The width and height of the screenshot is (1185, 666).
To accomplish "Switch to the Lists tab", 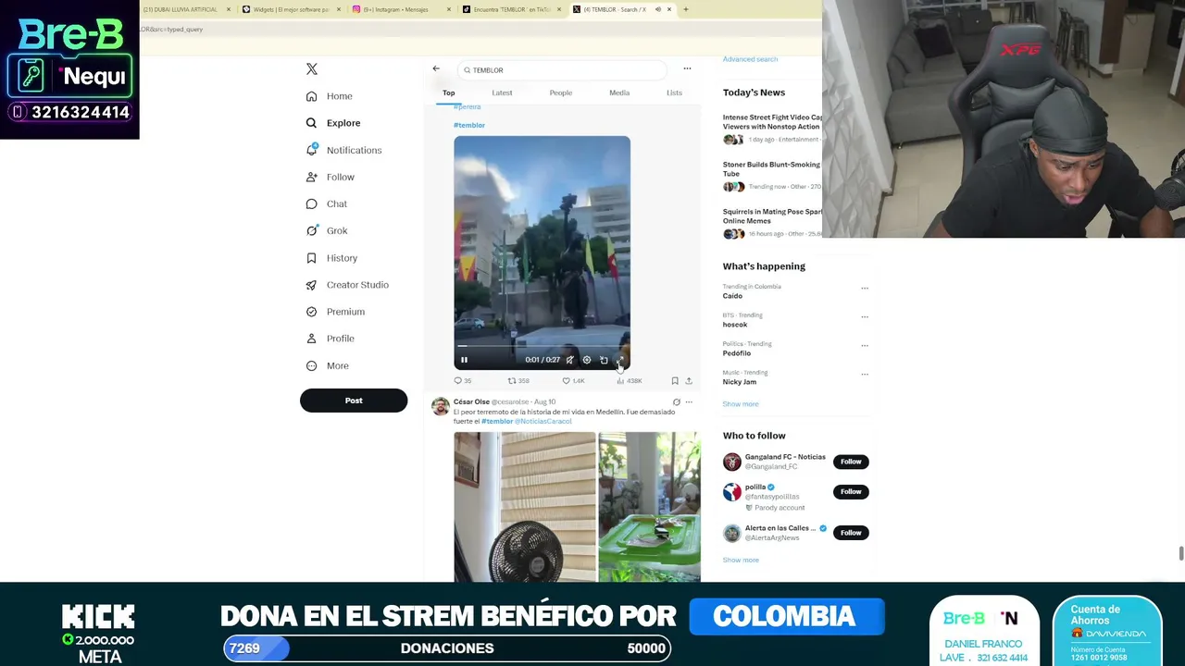I will [674, 92].
